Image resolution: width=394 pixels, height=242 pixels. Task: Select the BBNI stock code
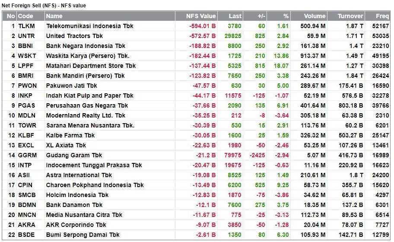pos(25,46)
